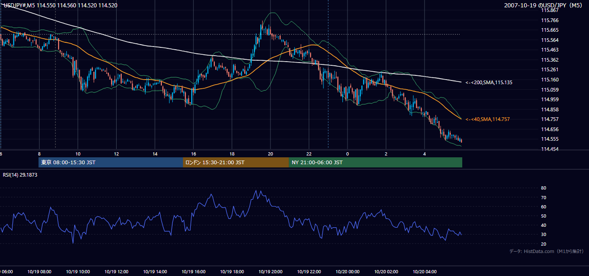Screen dimensions: 589x276
Task: Click price level 115.867 on axis
Action: point(549,11)
